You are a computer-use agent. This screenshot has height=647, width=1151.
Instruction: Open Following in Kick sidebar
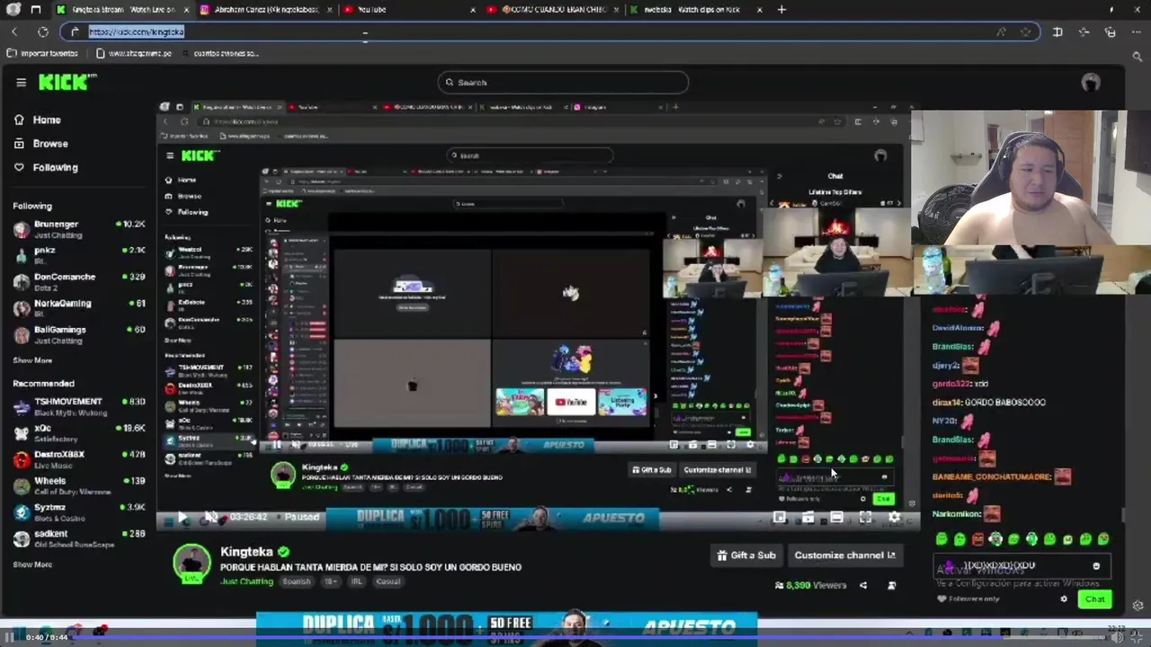pyautogui.click(x=46, y=167)
